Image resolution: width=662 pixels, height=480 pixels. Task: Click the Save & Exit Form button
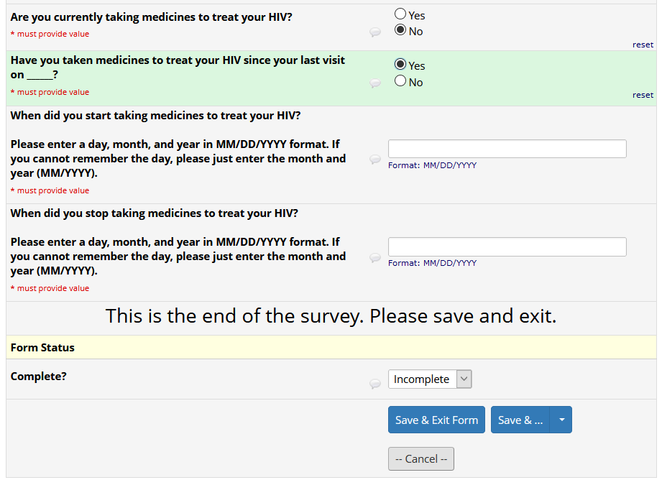(436, 420)
